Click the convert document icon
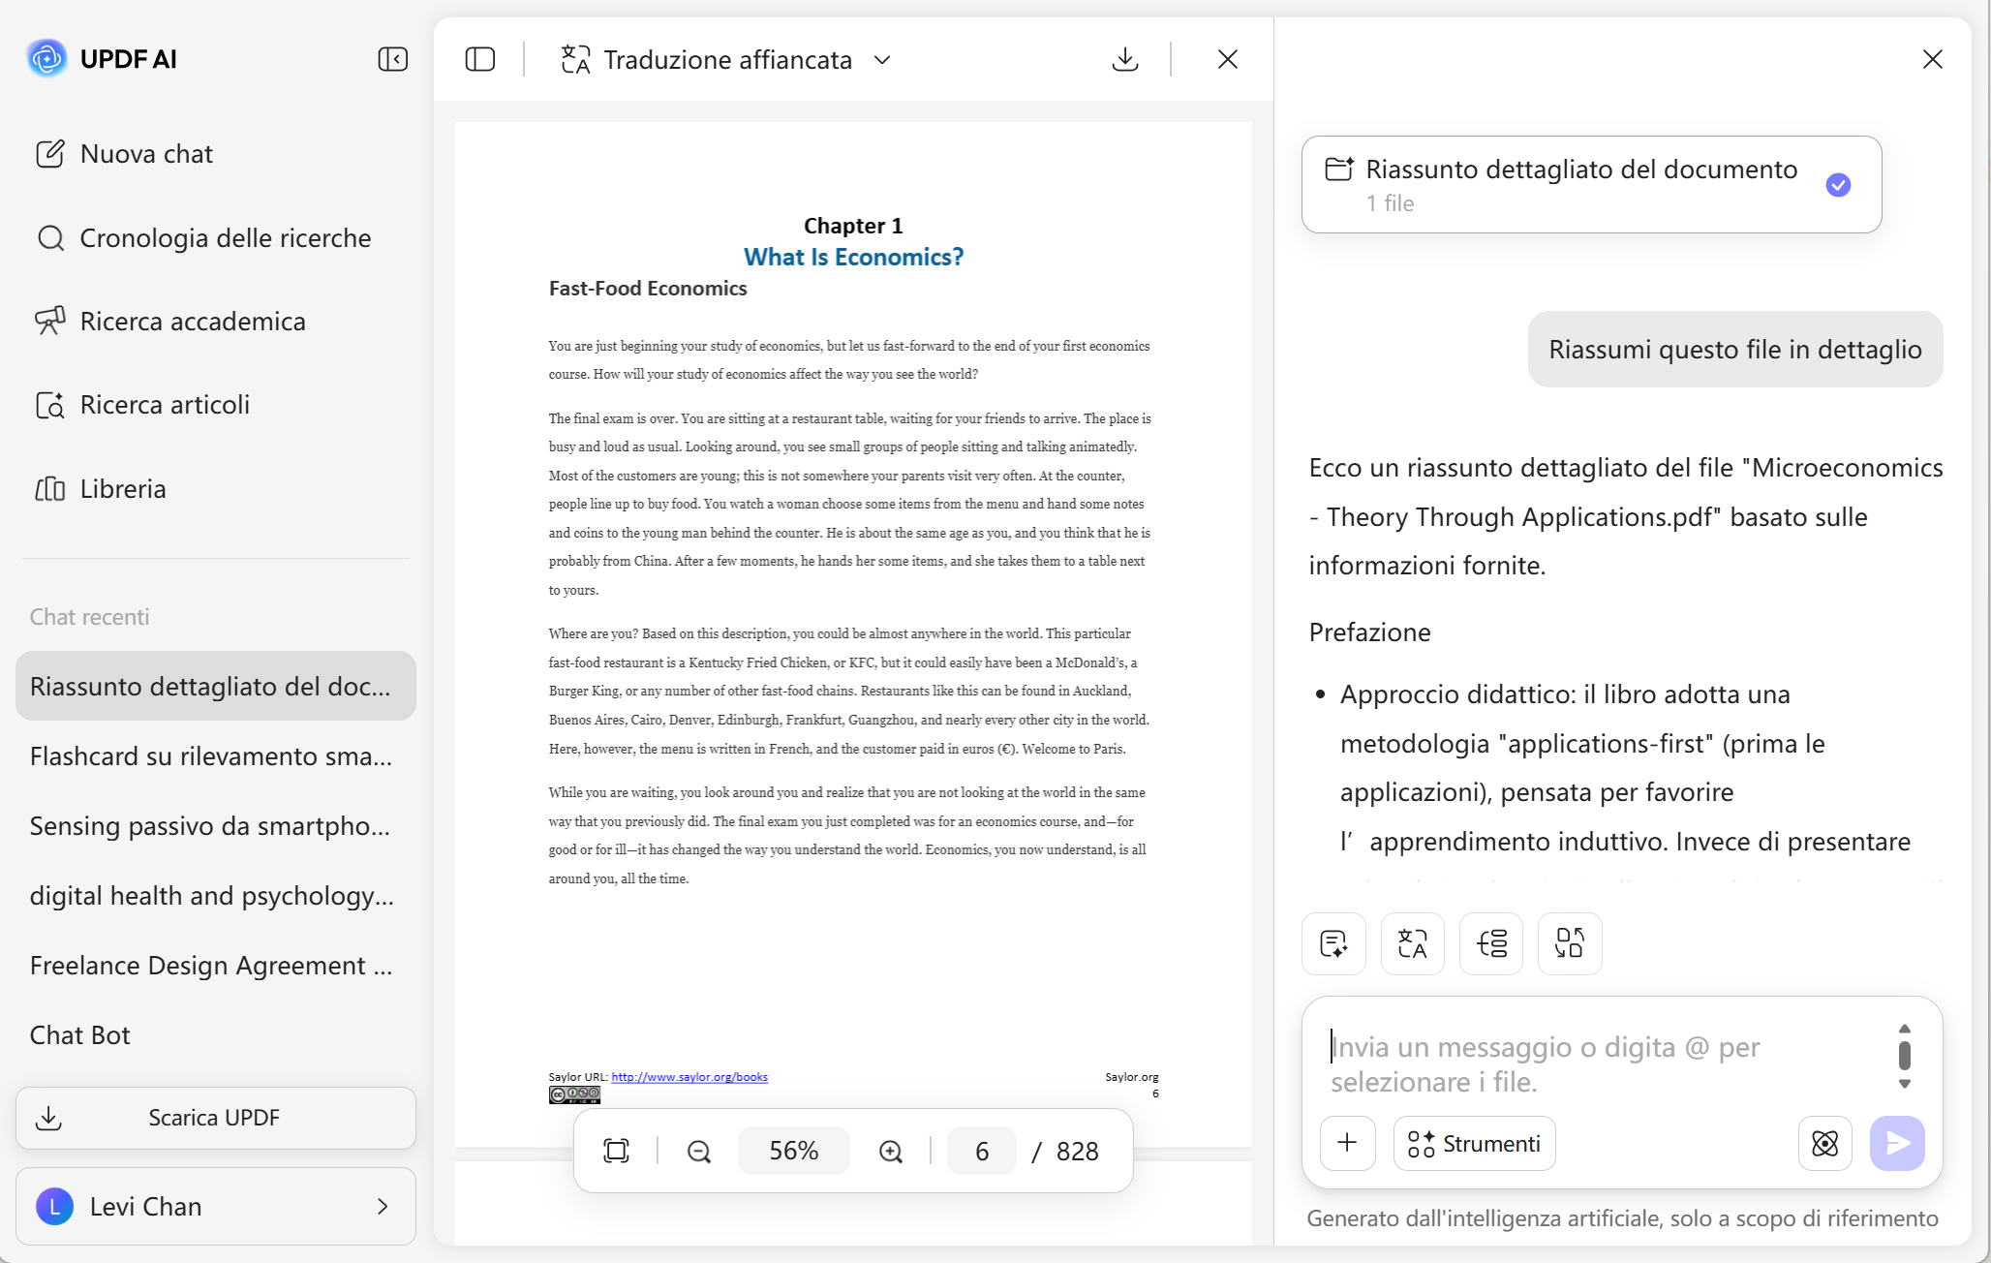 pos(1569,942)
